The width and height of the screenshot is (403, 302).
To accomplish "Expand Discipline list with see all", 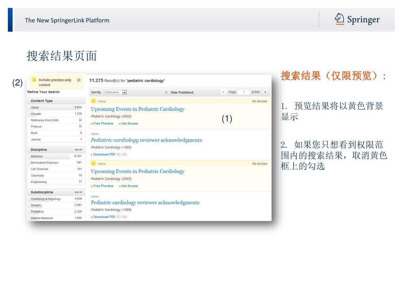I will [78, 149].
